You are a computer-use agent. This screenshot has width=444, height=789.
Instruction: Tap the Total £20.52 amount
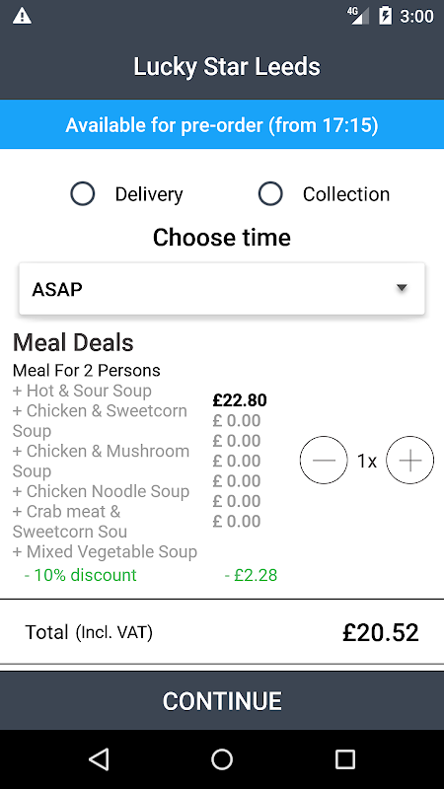(381, 632)
